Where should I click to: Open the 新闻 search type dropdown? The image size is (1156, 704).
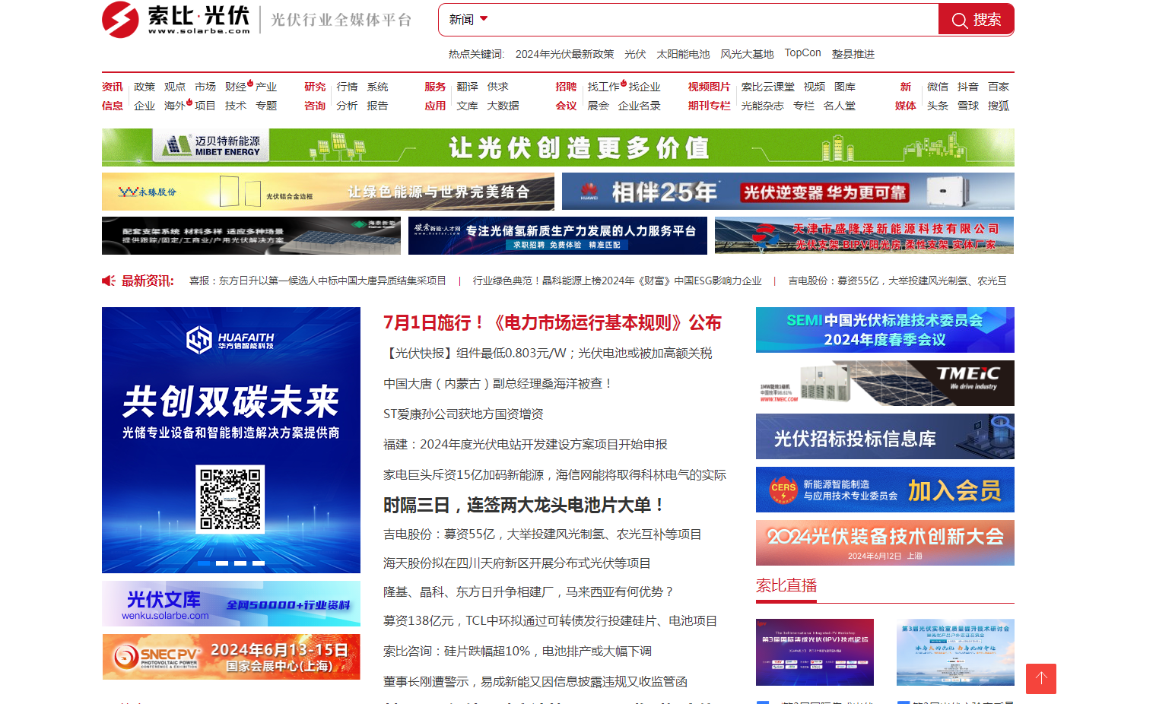pyautogui.click(x=468, y=20)
